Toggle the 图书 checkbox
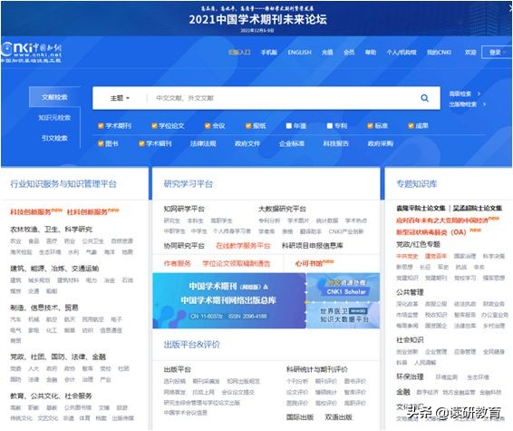 (101, 143)
